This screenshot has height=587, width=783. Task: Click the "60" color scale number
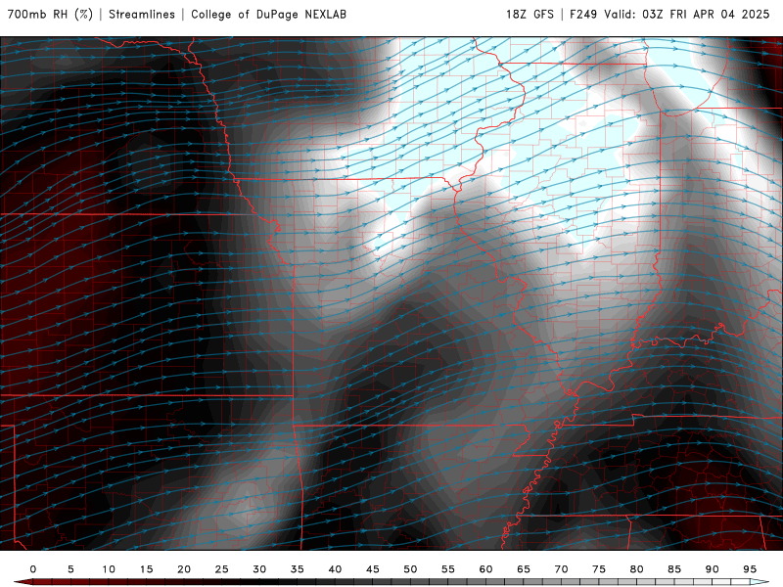(x=485, y=569)
